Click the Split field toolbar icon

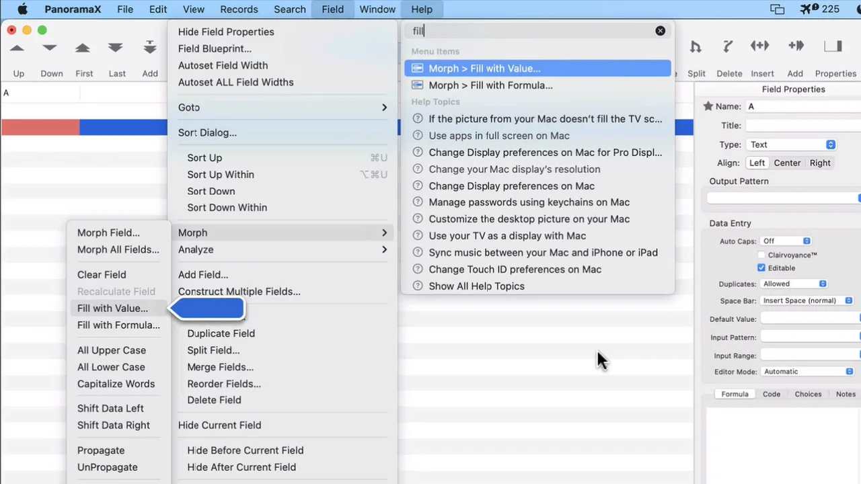click(696, 46)
